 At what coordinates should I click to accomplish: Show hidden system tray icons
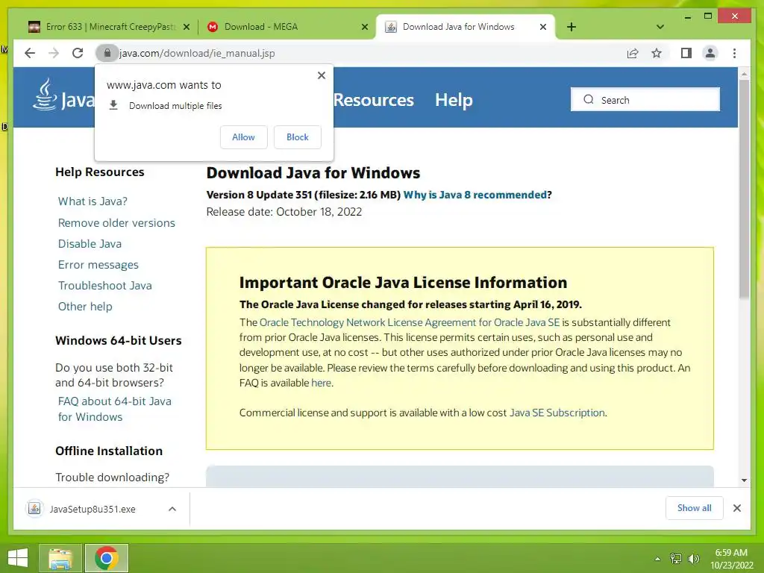click(657, 559)
